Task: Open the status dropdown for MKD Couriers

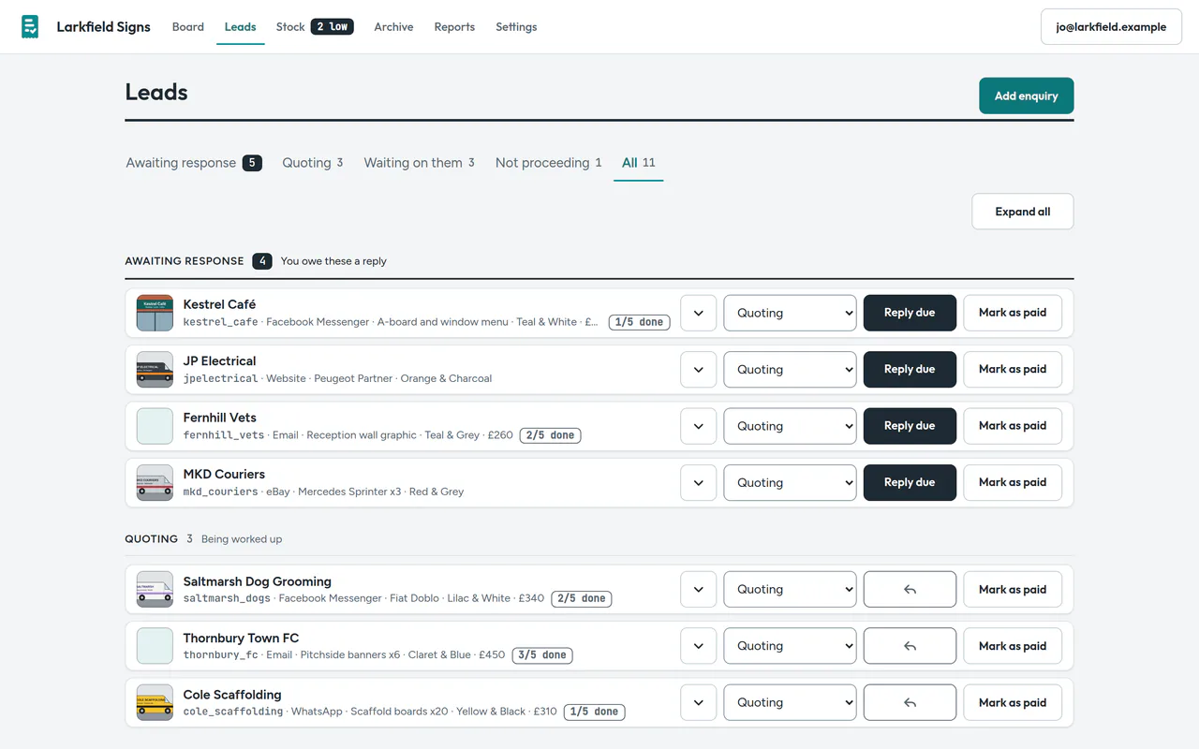Action: click(x=790, y=482)
